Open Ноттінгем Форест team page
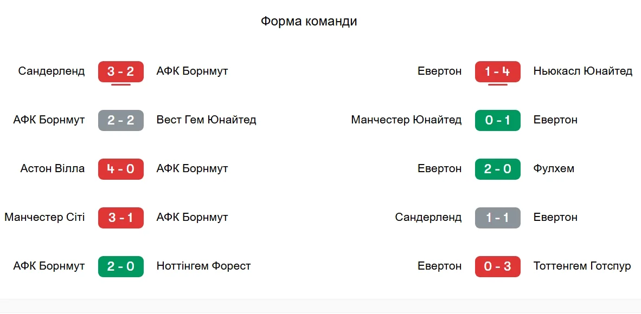Screen dimensions: 641x314 (203, 266)
